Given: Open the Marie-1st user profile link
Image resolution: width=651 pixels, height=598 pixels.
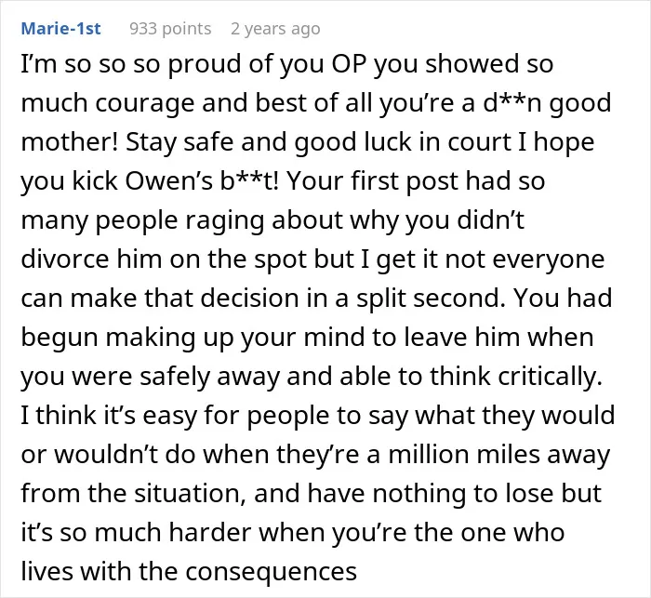Looking at the screenshot, I should click(x=60, y=29).
